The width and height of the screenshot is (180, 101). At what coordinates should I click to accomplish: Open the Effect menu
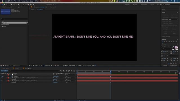click(37, 1)
